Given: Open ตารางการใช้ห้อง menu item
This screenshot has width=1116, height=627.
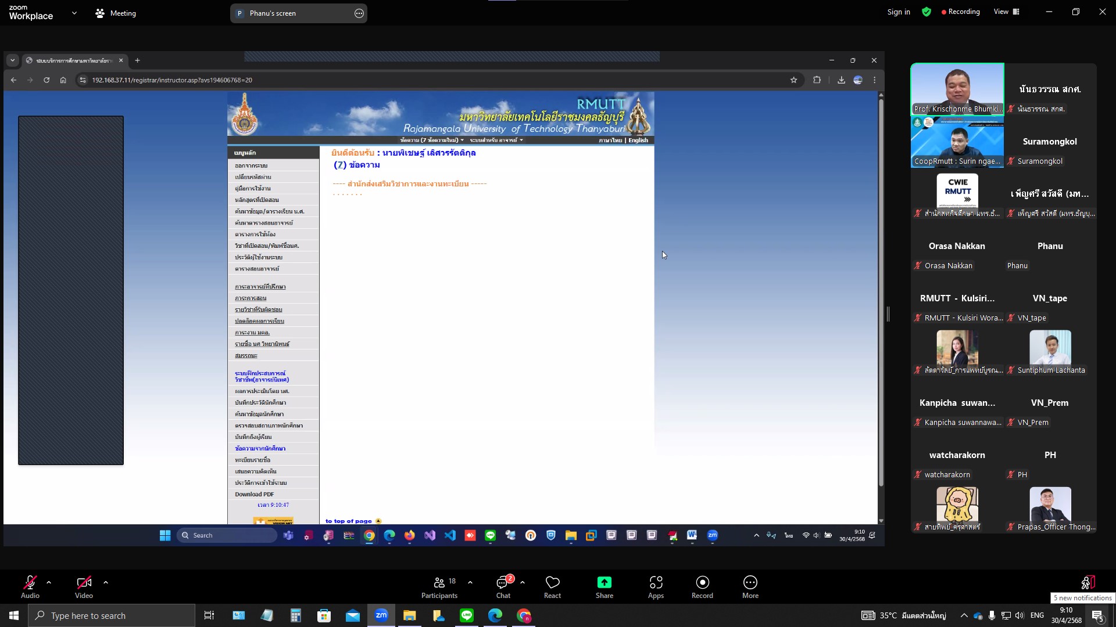Looking at the screenshot, I should pos(255,235).
